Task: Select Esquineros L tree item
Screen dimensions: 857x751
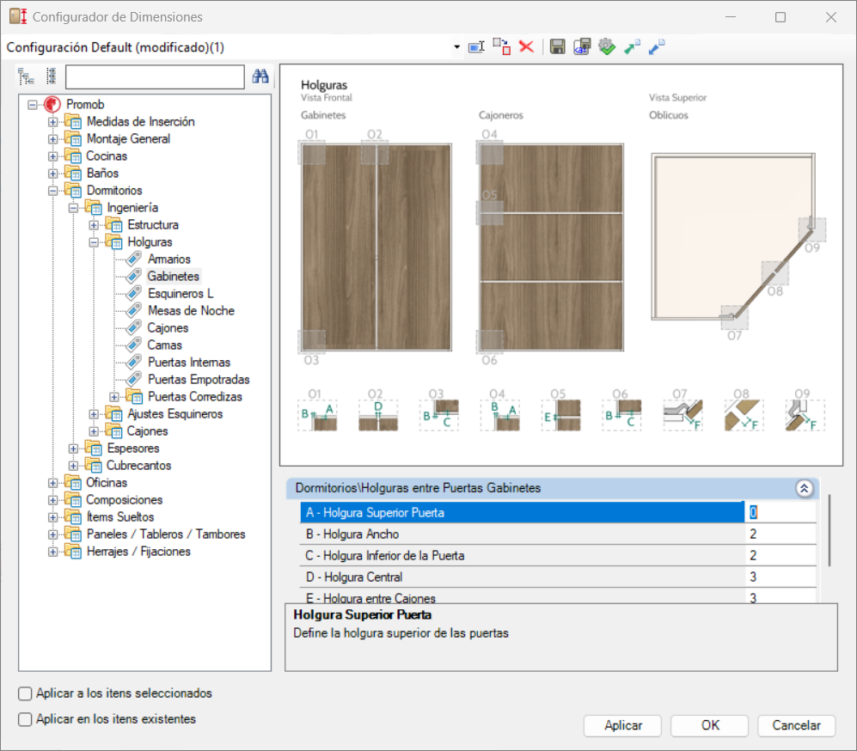Action: coord(181,294)
